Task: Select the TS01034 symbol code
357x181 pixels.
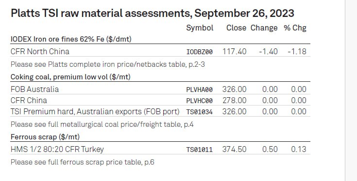Action: [x=200, y=112]
